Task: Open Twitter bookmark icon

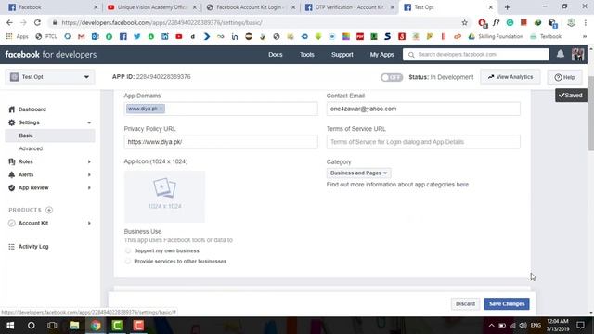Action: coord(136,37)
